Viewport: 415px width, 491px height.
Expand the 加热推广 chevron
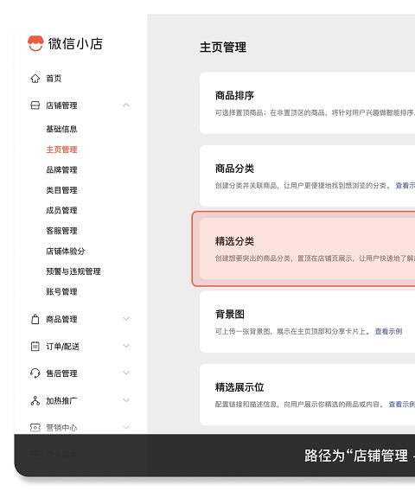(x=126, y=400)
